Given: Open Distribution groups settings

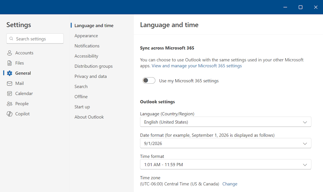Looking at the screenshot, I should click(x=94, y=66).
